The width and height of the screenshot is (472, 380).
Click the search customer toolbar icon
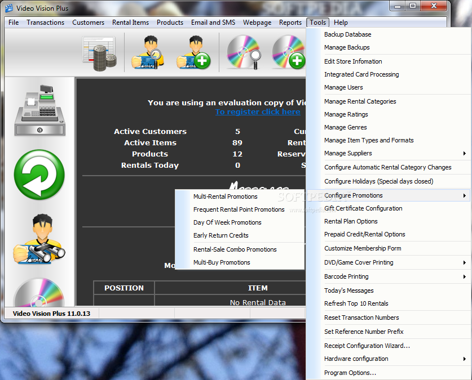point(148,52)
